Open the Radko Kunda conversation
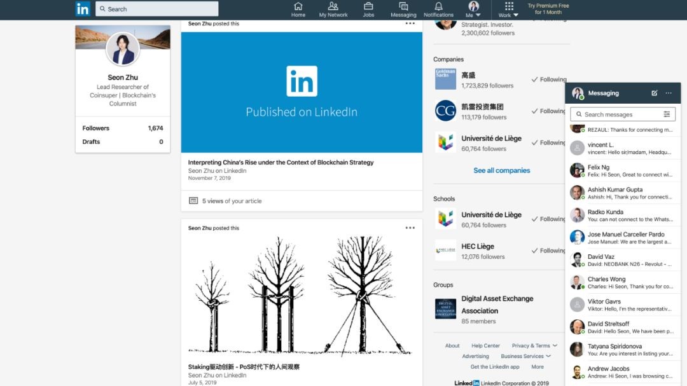The height and width of the screenshot is (386, 687). pyautogui.click(x=623, y=215)
